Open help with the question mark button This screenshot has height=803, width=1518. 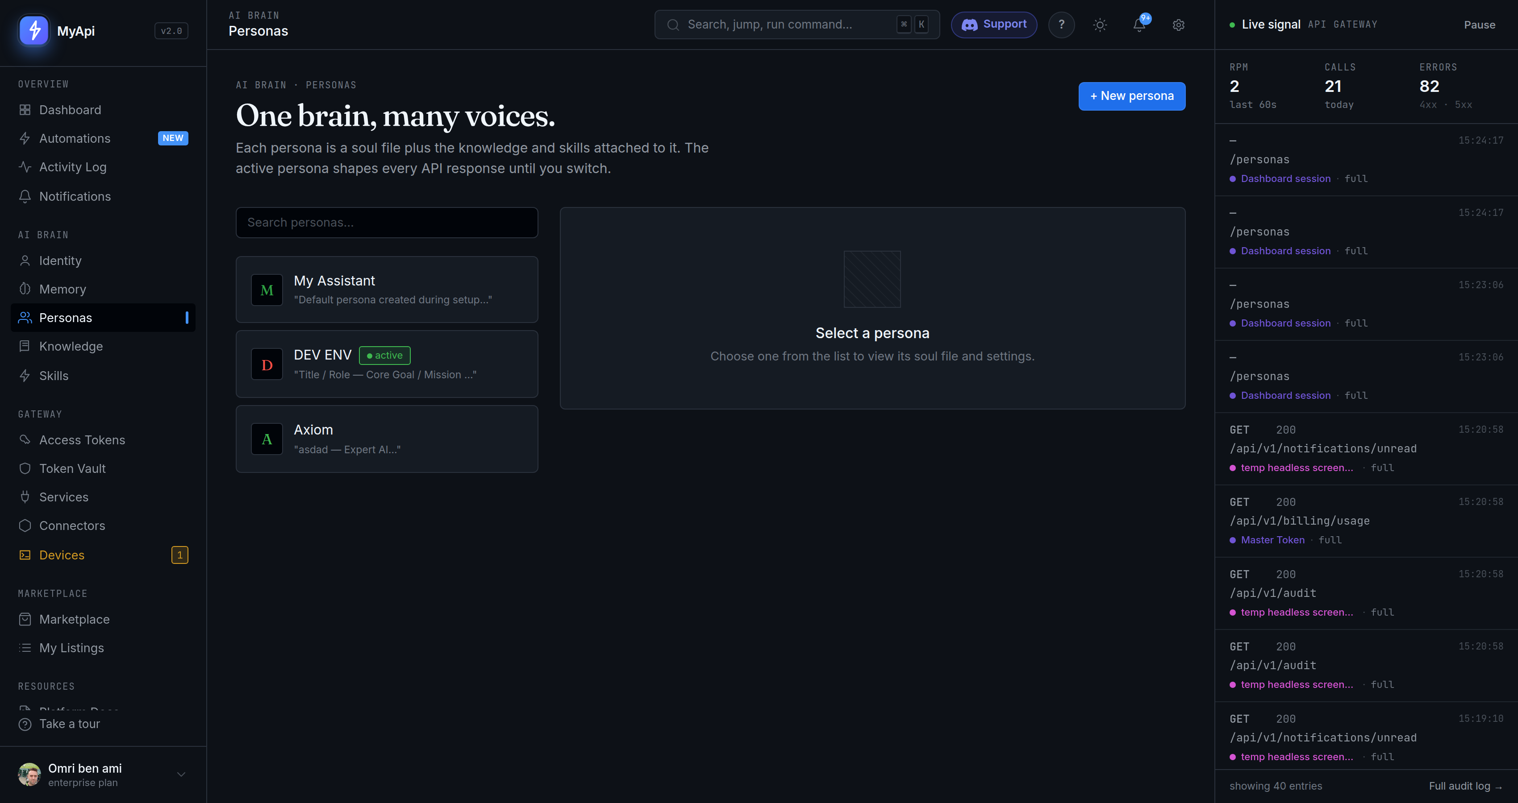(1061, 25)
